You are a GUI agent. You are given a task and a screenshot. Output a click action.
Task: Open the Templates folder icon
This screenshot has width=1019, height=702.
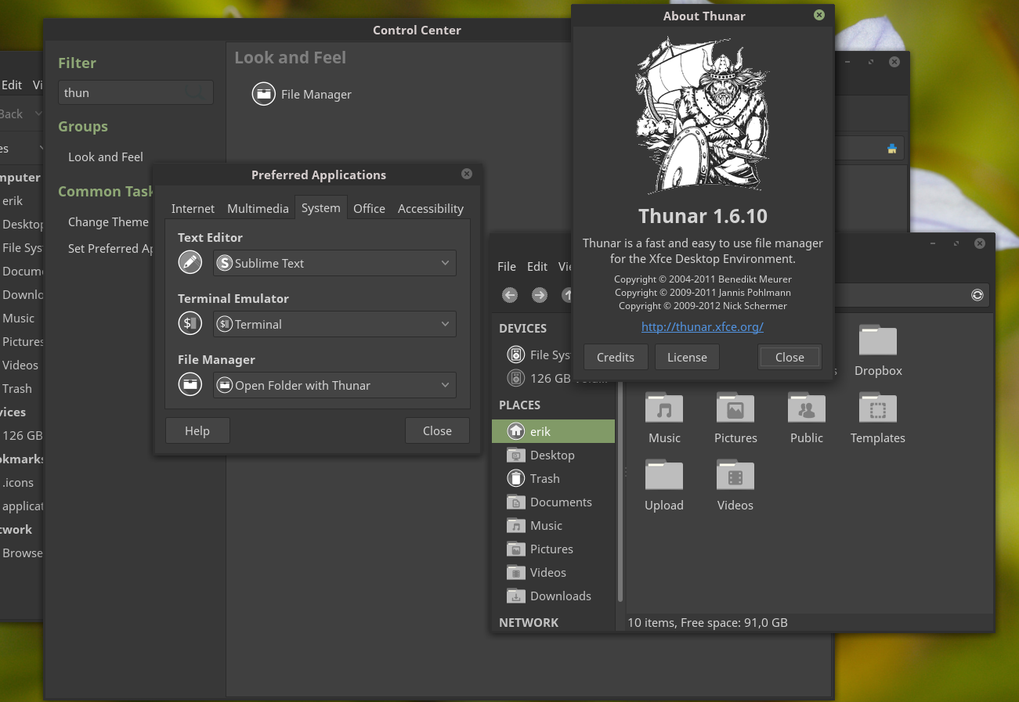pos(878,409)
